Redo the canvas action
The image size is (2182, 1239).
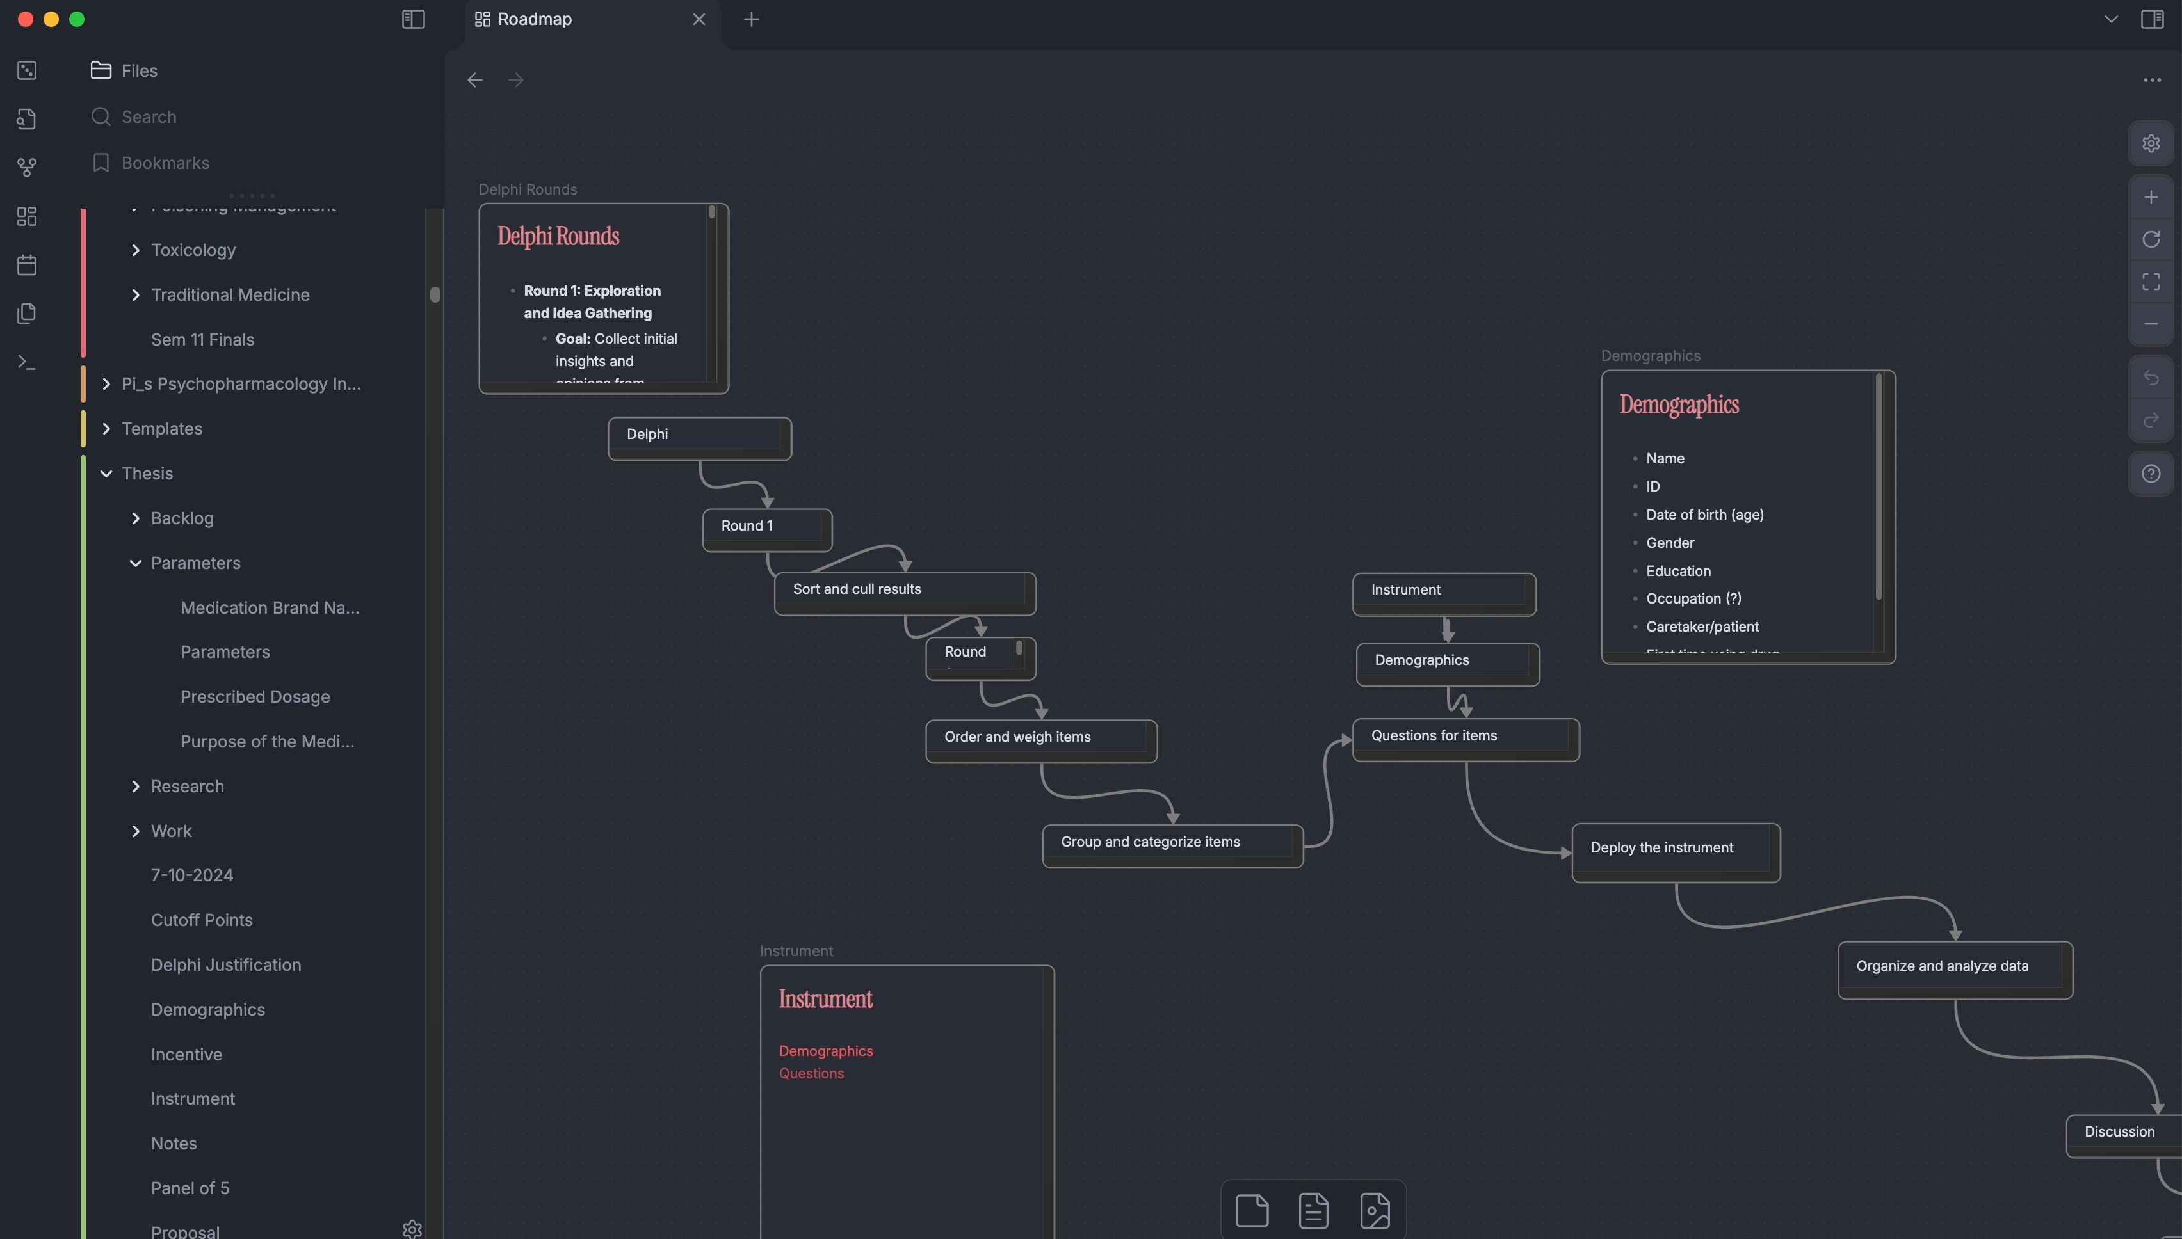click(x=2151, y=420)
